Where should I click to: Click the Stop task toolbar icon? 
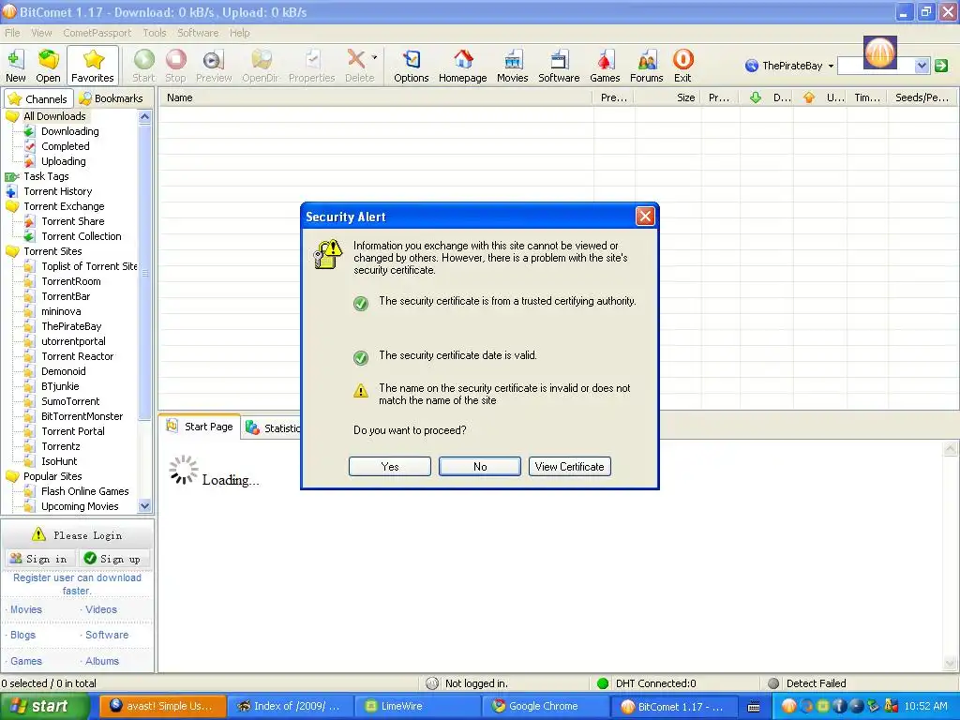175,66
